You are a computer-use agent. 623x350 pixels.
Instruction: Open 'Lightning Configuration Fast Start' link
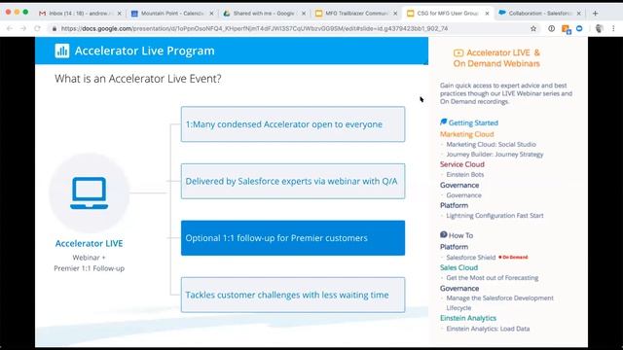tap(495, 216)
